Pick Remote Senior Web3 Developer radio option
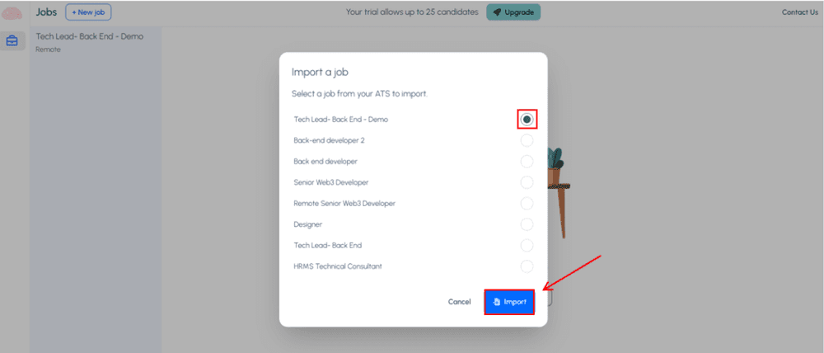The height and width of the screenshot is (353, 824). click(x=527, y=203)
